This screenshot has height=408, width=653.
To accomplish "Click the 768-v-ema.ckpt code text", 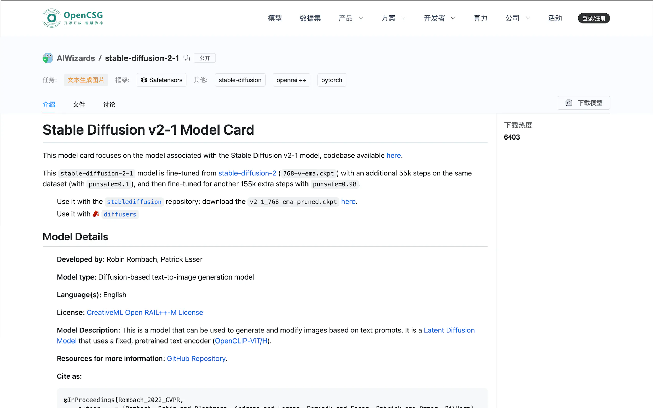I will pyautogui.click(x=308, y=173).
